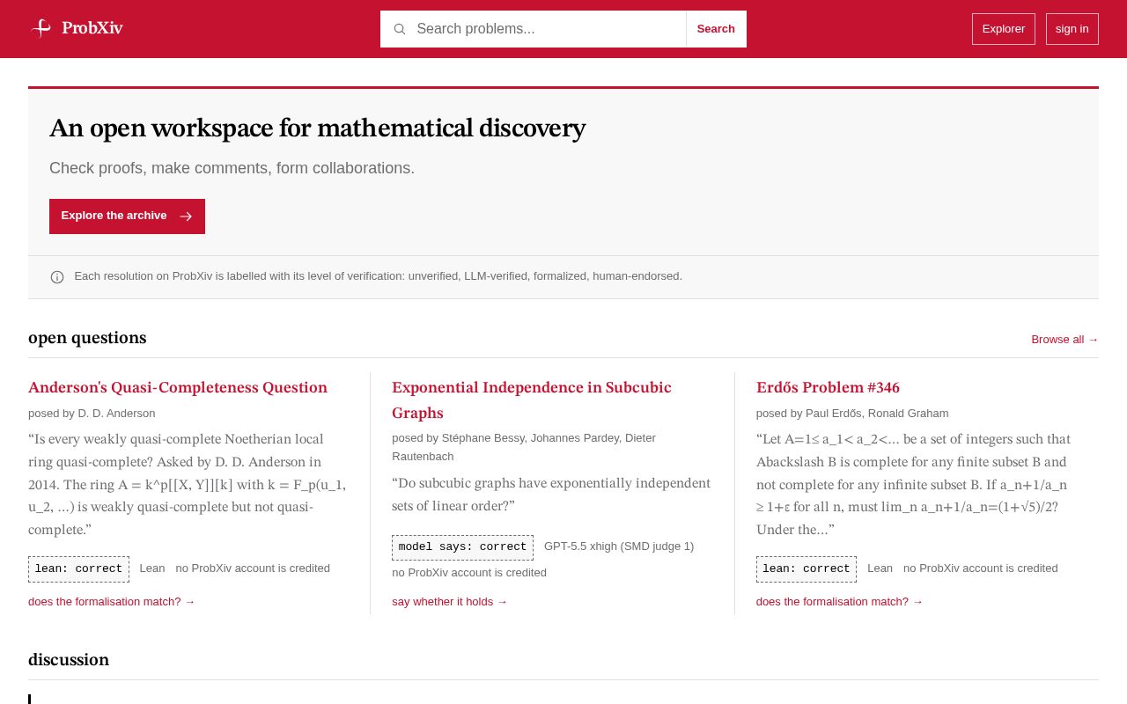This screenshot has width=1127, height=704.
Task: Click the "posed by D. D. Anderson" text
Action: point(92,414)
